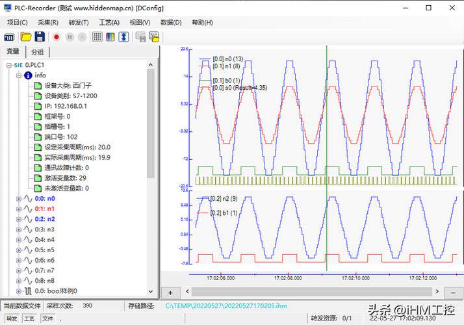Open the 视图(V) menu
The image size is (464, 325).
point(140,23)
